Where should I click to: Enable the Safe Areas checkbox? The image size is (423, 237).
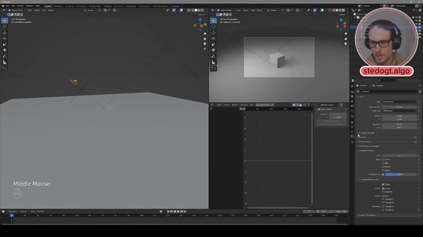pyautogui.click(x=360, y=142)
